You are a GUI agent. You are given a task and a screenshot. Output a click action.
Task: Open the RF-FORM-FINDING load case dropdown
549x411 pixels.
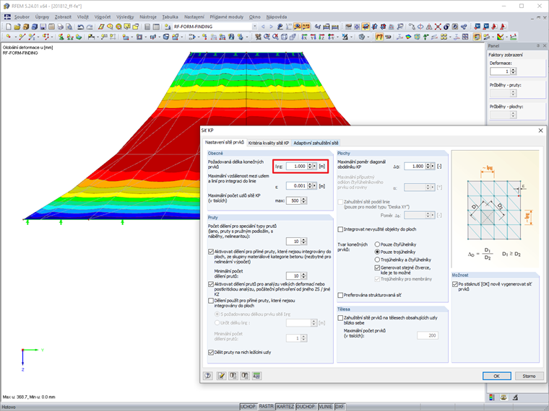(x=254, y=27)
